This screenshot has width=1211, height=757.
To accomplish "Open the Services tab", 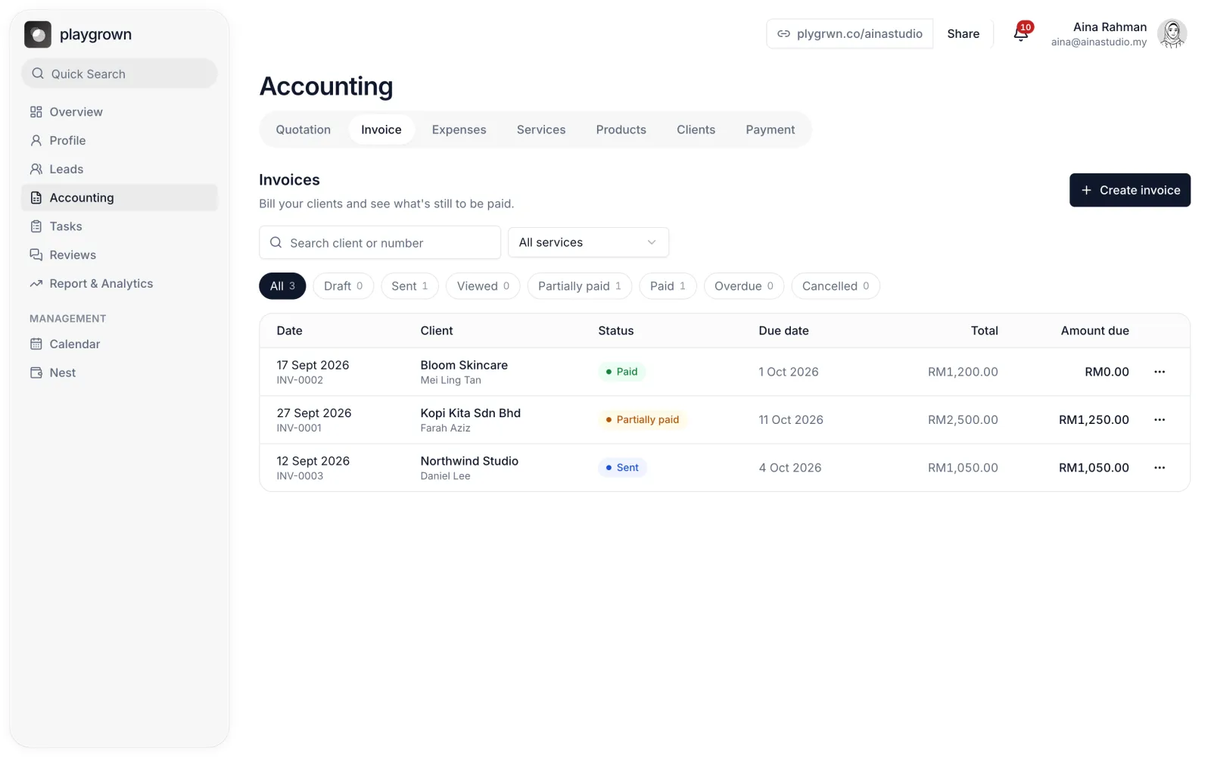I will click(541, 129).
